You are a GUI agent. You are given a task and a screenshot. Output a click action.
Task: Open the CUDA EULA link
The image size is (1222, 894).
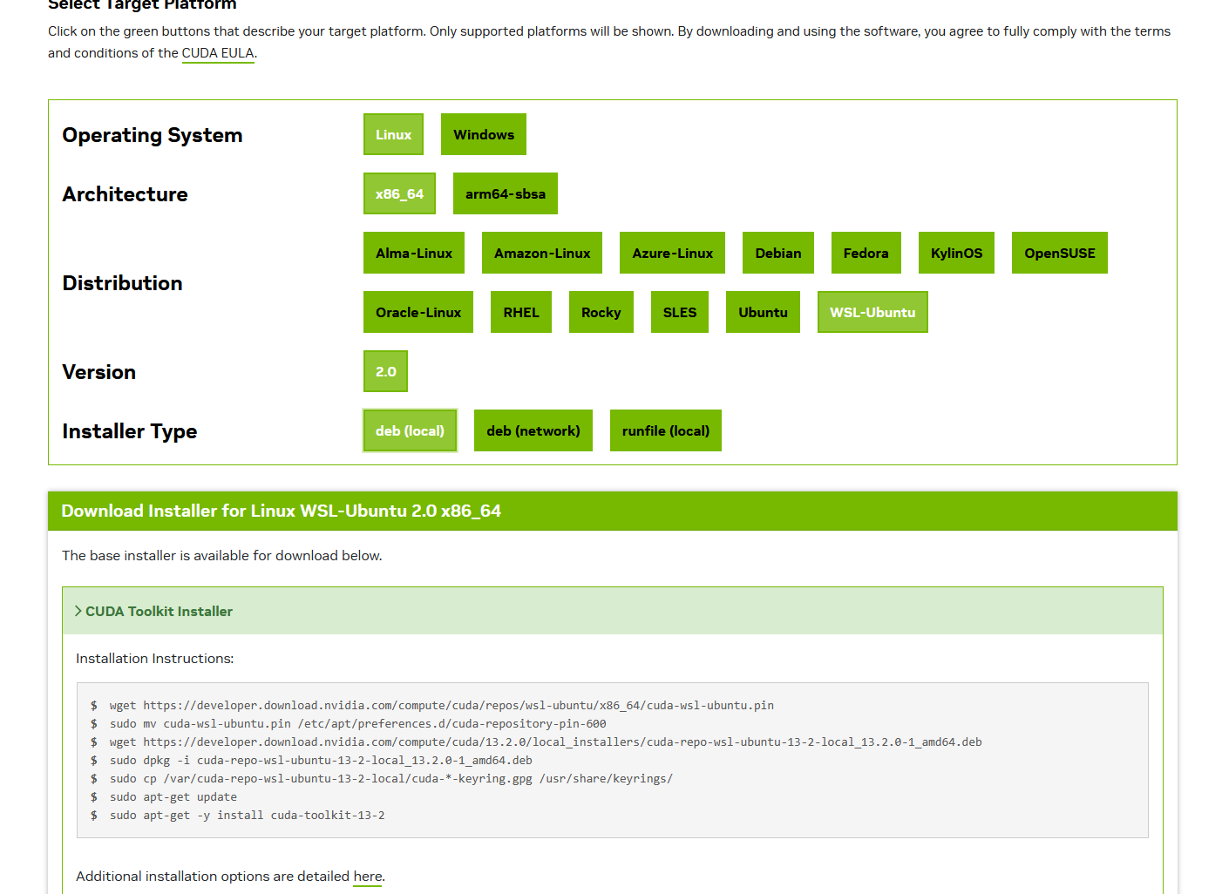[218, 53]
